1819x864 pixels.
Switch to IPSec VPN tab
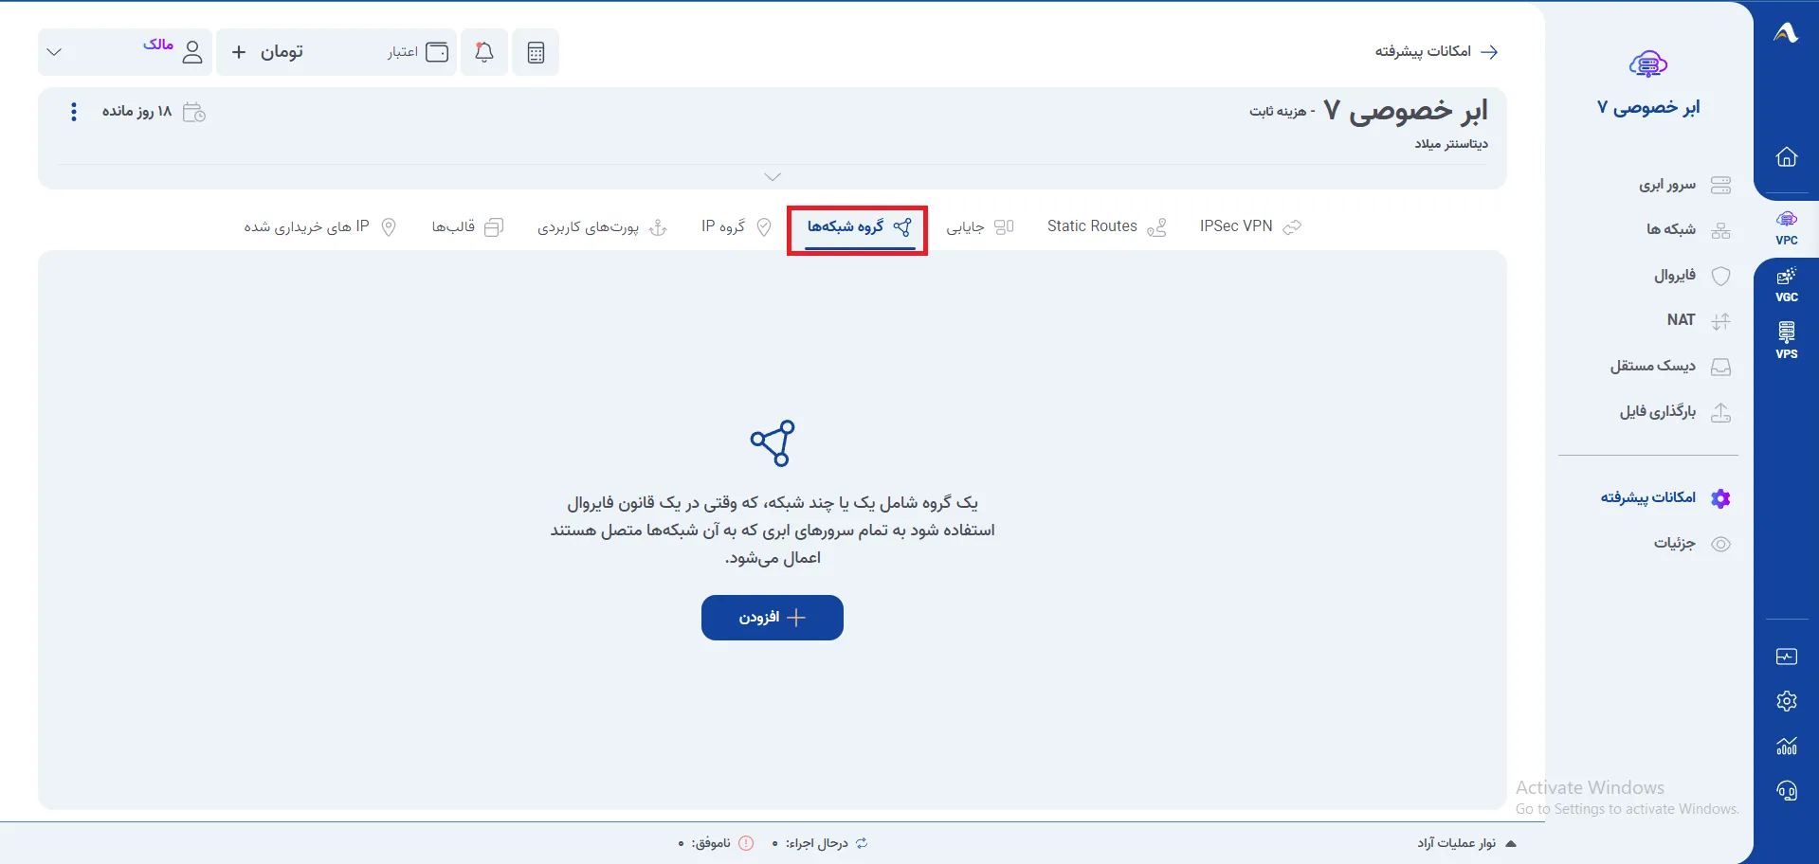[x=1249, y=227]
